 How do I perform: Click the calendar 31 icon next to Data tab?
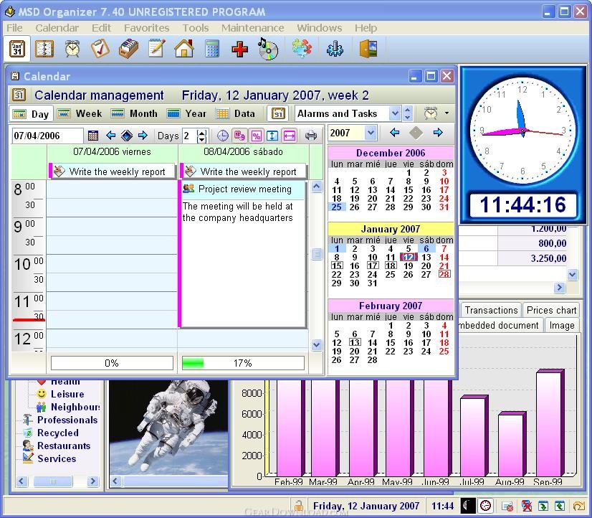click(x=278, y=113)
